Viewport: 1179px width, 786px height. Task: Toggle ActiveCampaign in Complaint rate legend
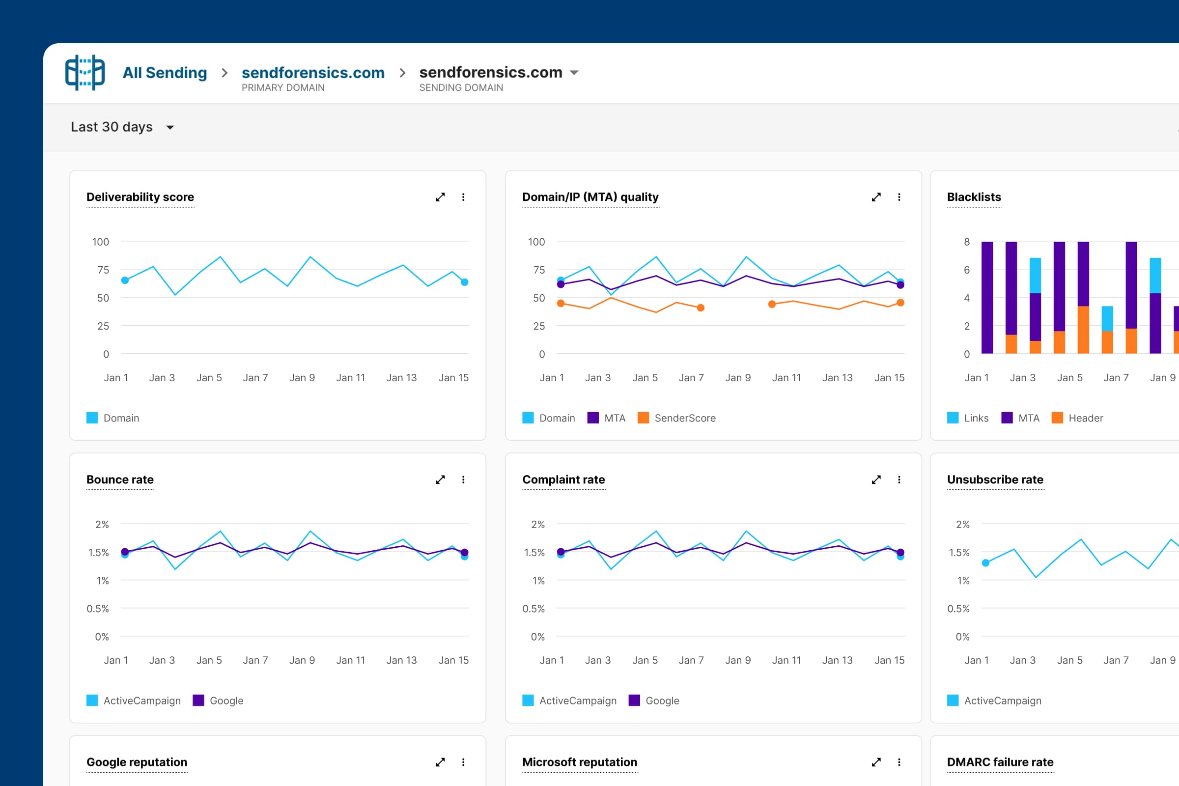click(578, 701)
